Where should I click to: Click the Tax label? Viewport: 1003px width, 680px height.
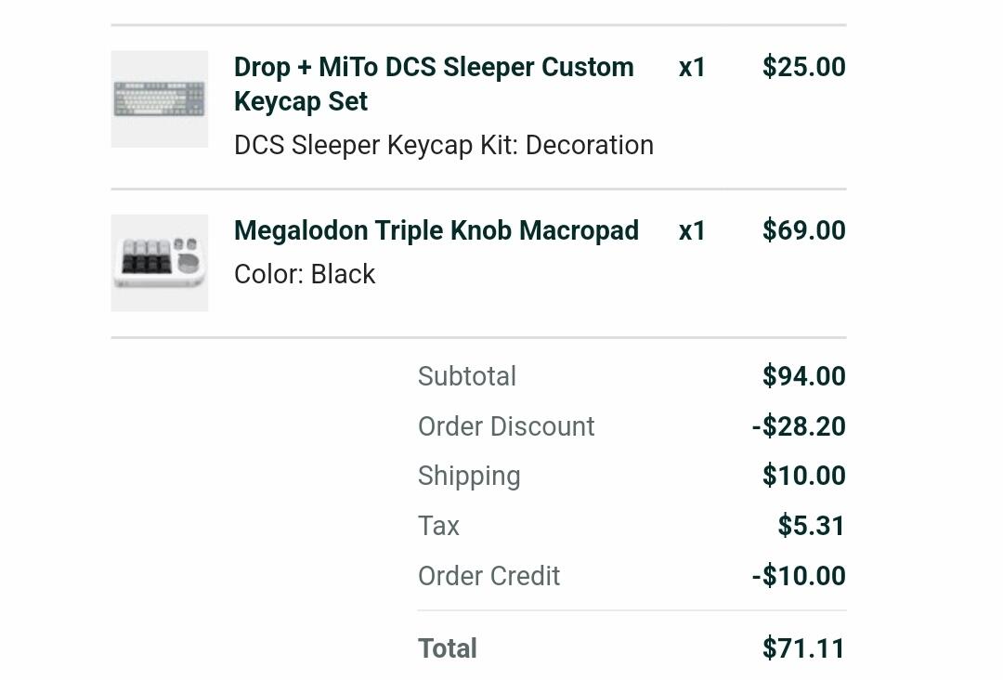pyautogui.click(x=438, y=526)
